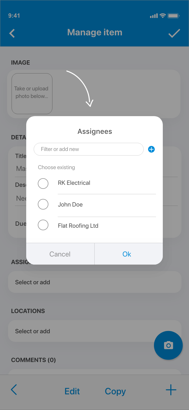
Task: Select the John Doe radio button
Action: 43,204
